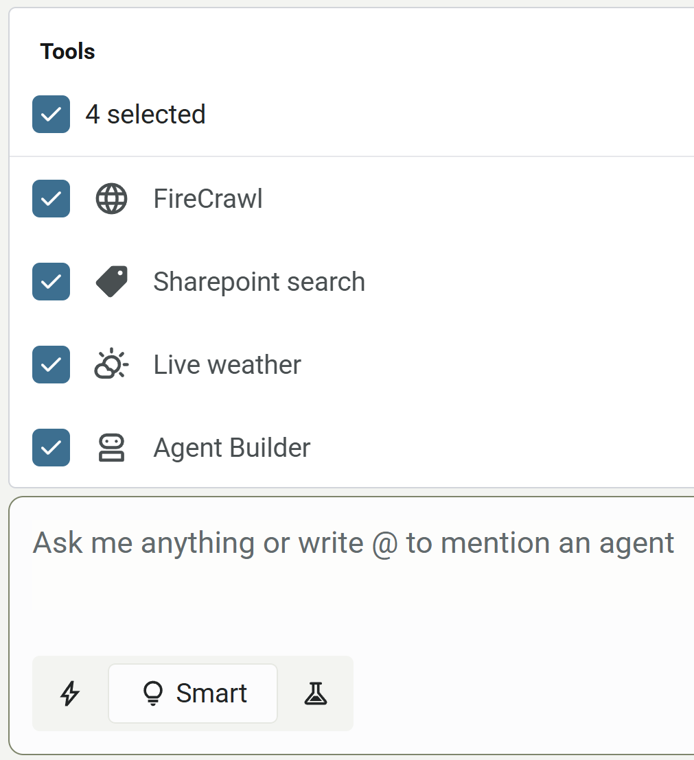Image resolution: width=694 pixels, height=760 pixels.
Task: Click the Agent Builder label text
Action: [x=232, y=448]
